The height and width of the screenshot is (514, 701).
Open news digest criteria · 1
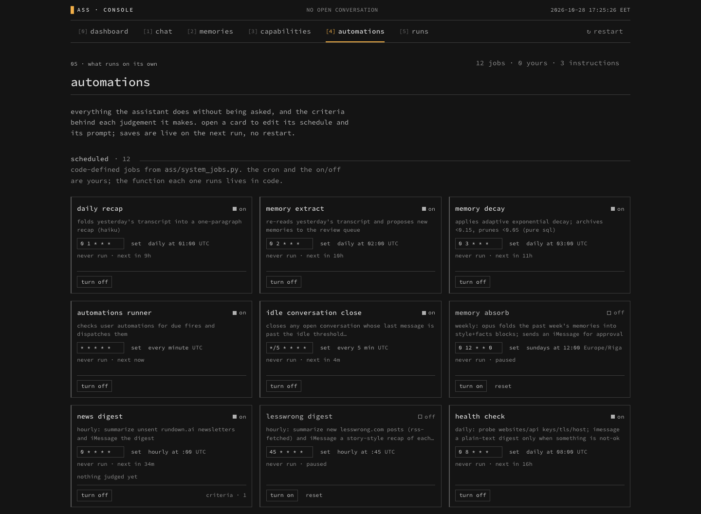[226, 495]
